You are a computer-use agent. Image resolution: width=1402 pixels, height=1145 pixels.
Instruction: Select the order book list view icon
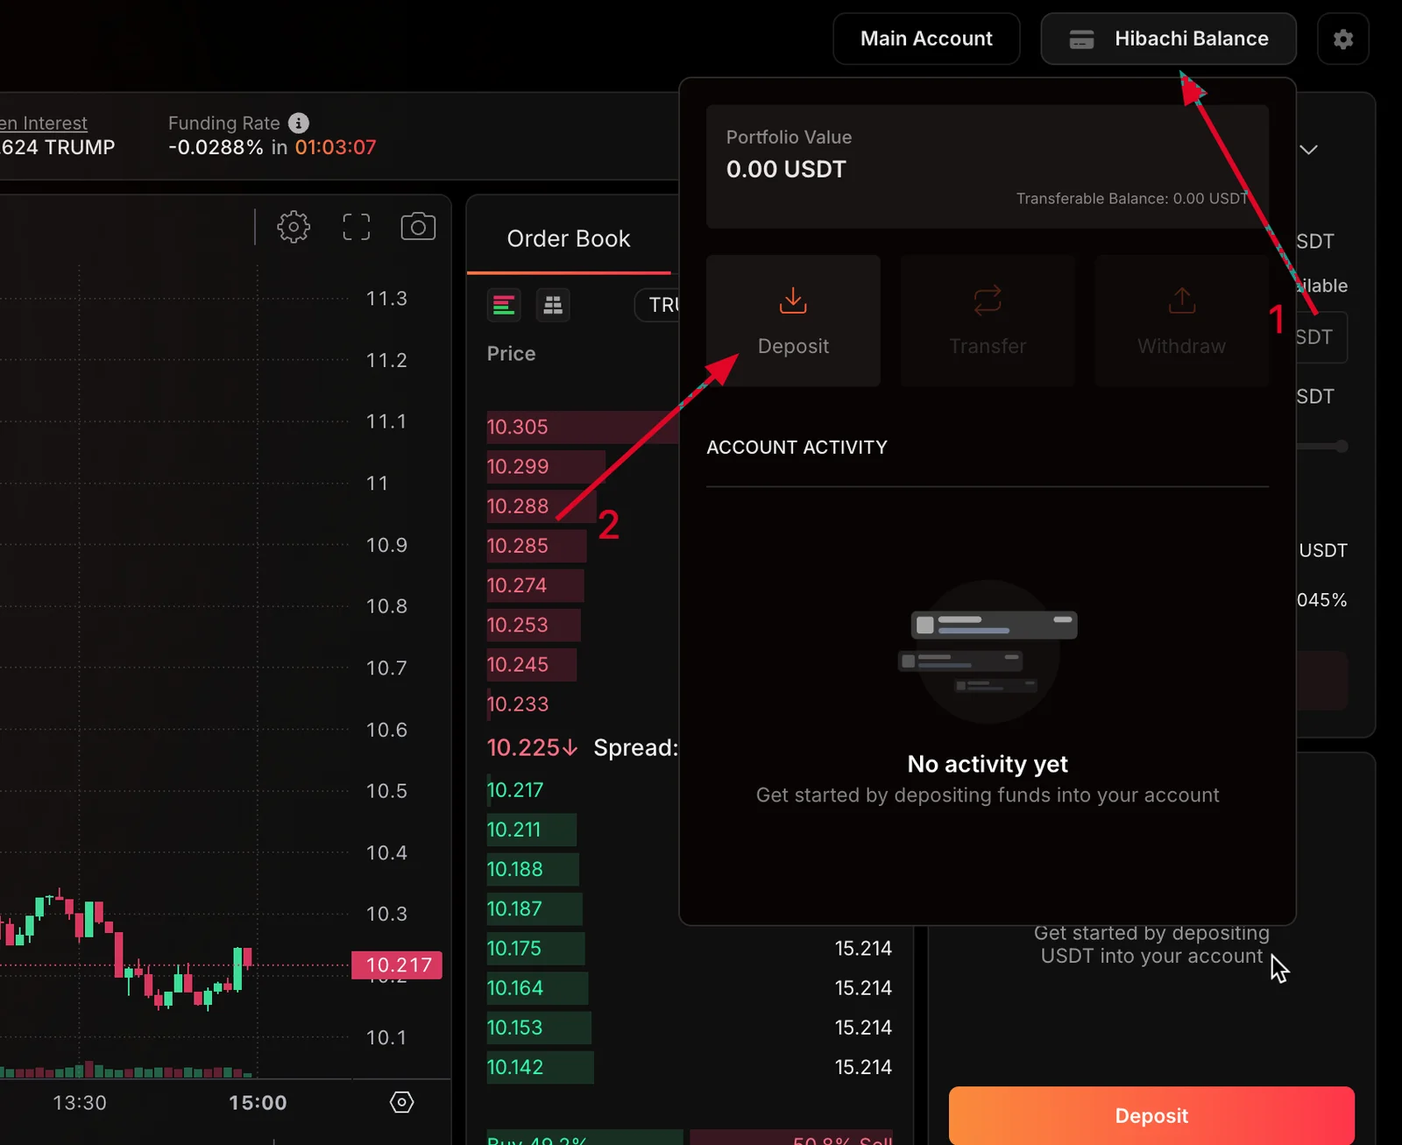coord(504,305)
